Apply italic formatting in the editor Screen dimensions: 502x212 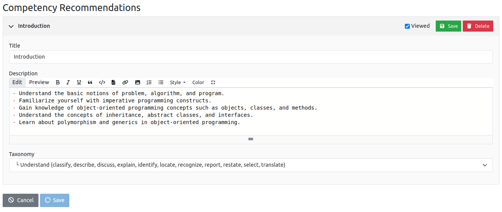coord(68,83)
